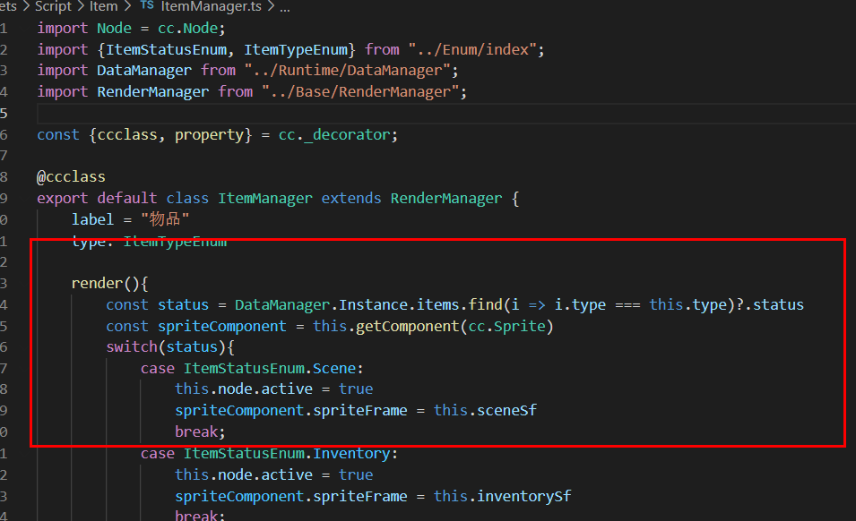Click gutter line number 6

click(x=4, y=134)
